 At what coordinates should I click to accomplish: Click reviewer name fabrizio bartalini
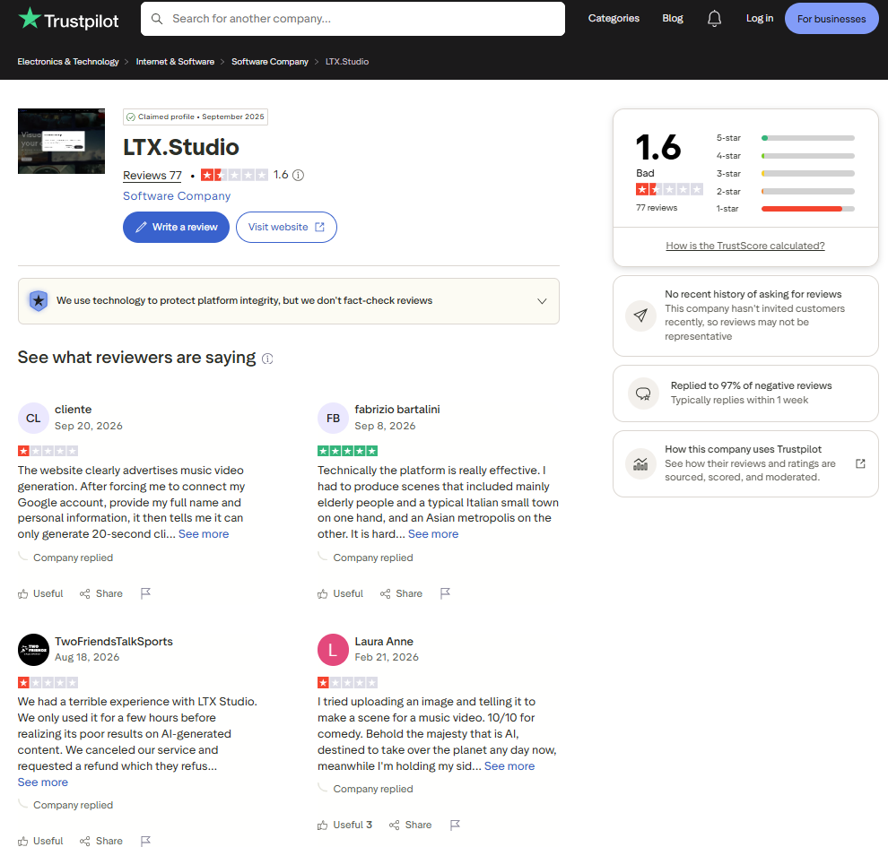(397, 410)
